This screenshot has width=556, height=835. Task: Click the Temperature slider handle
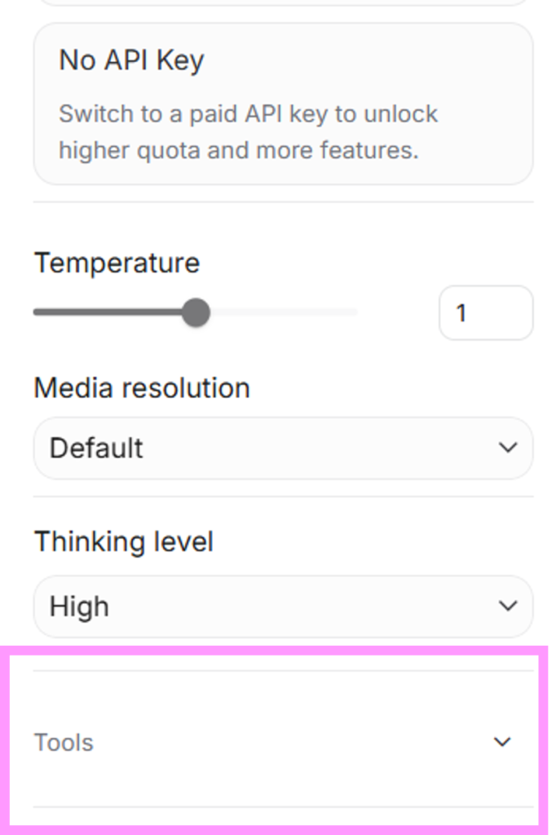(x=196, y=312)
